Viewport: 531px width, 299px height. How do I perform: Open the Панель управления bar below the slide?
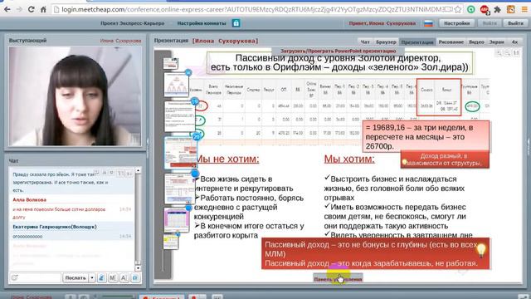[x=339, y=279]
